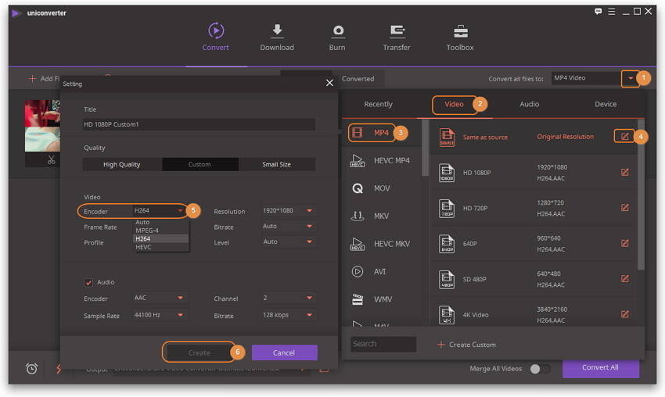Screen dimensions: 665x397
Task: Open the audio Encoder AAC dropdown
Action: [159, 298]
